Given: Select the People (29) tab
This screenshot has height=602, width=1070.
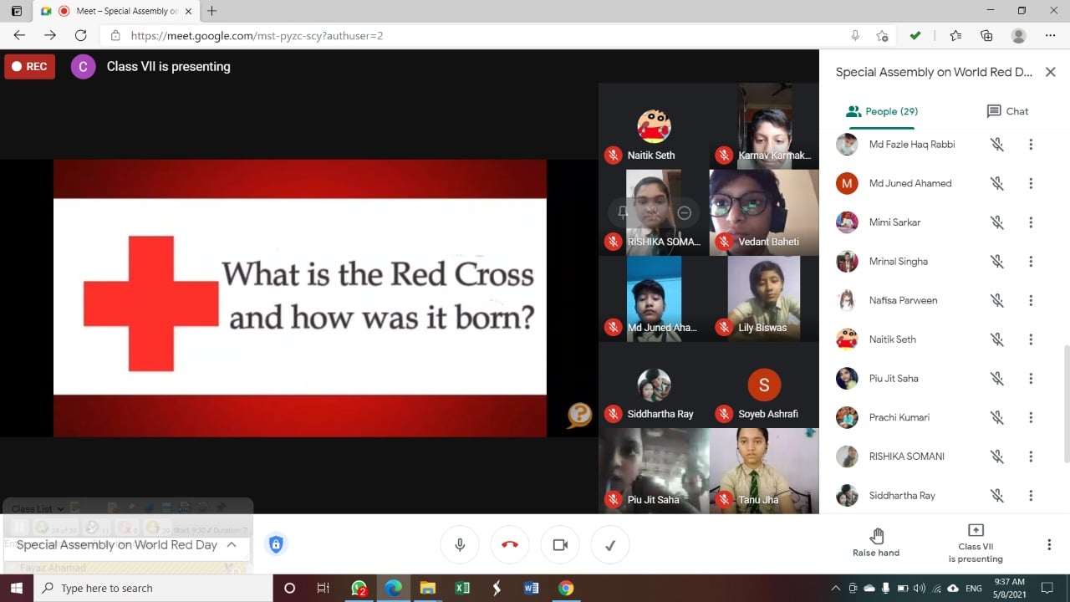Looking at the screenshot, I should click(882, 111).
